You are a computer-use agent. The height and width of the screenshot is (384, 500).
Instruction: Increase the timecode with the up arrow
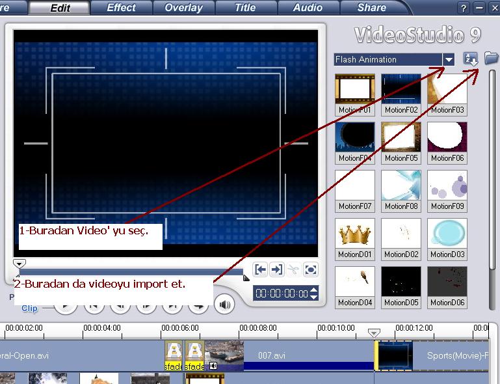[314, 290]
